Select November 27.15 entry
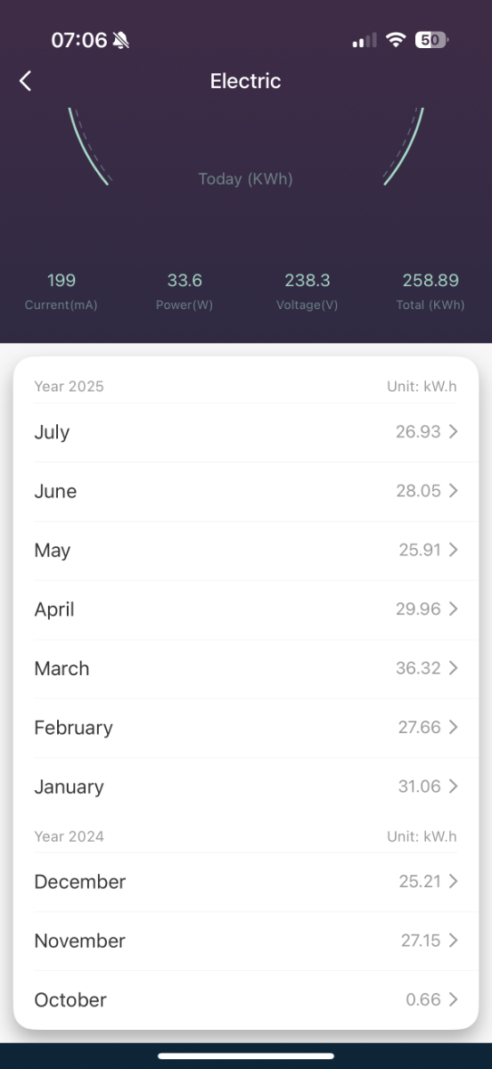 pos(246,941)
